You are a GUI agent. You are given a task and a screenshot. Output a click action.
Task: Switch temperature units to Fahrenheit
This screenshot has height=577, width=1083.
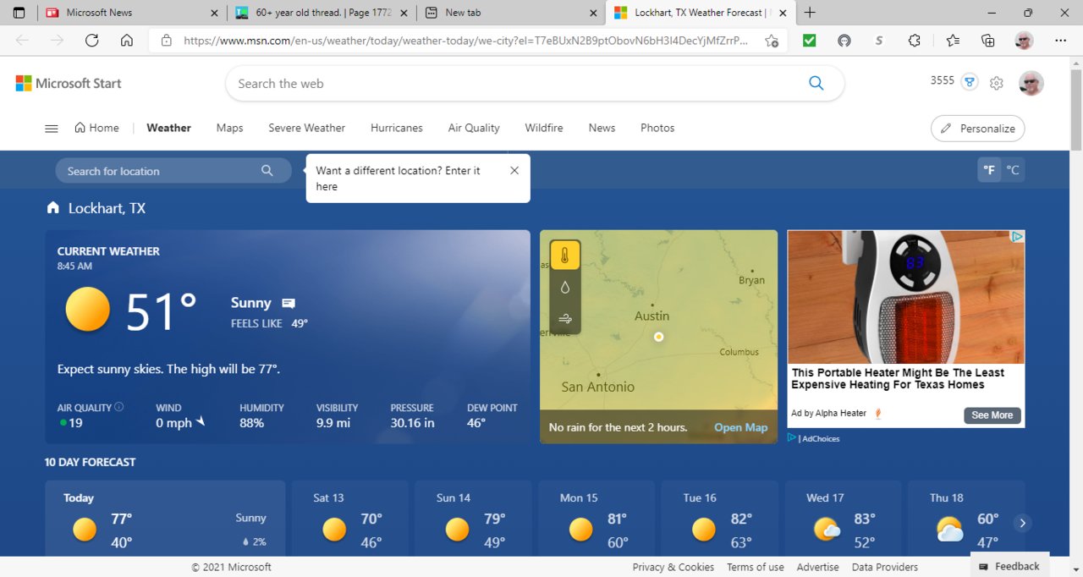(989, 170)
